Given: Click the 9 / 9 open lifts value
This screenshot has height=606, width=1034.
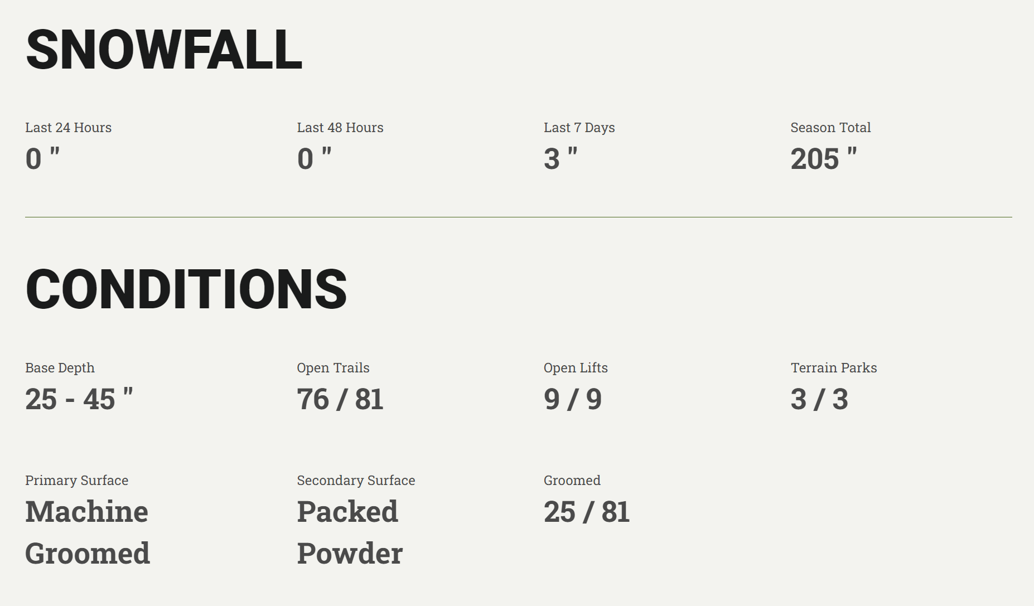Looking at the screenshot, I should 573,399.
